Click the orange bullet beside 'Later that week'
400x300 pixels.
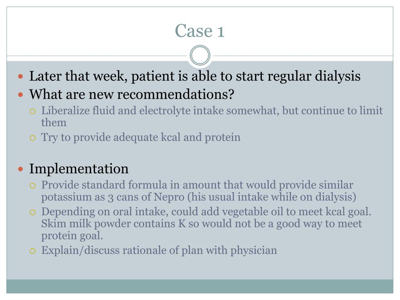(21, 76)
